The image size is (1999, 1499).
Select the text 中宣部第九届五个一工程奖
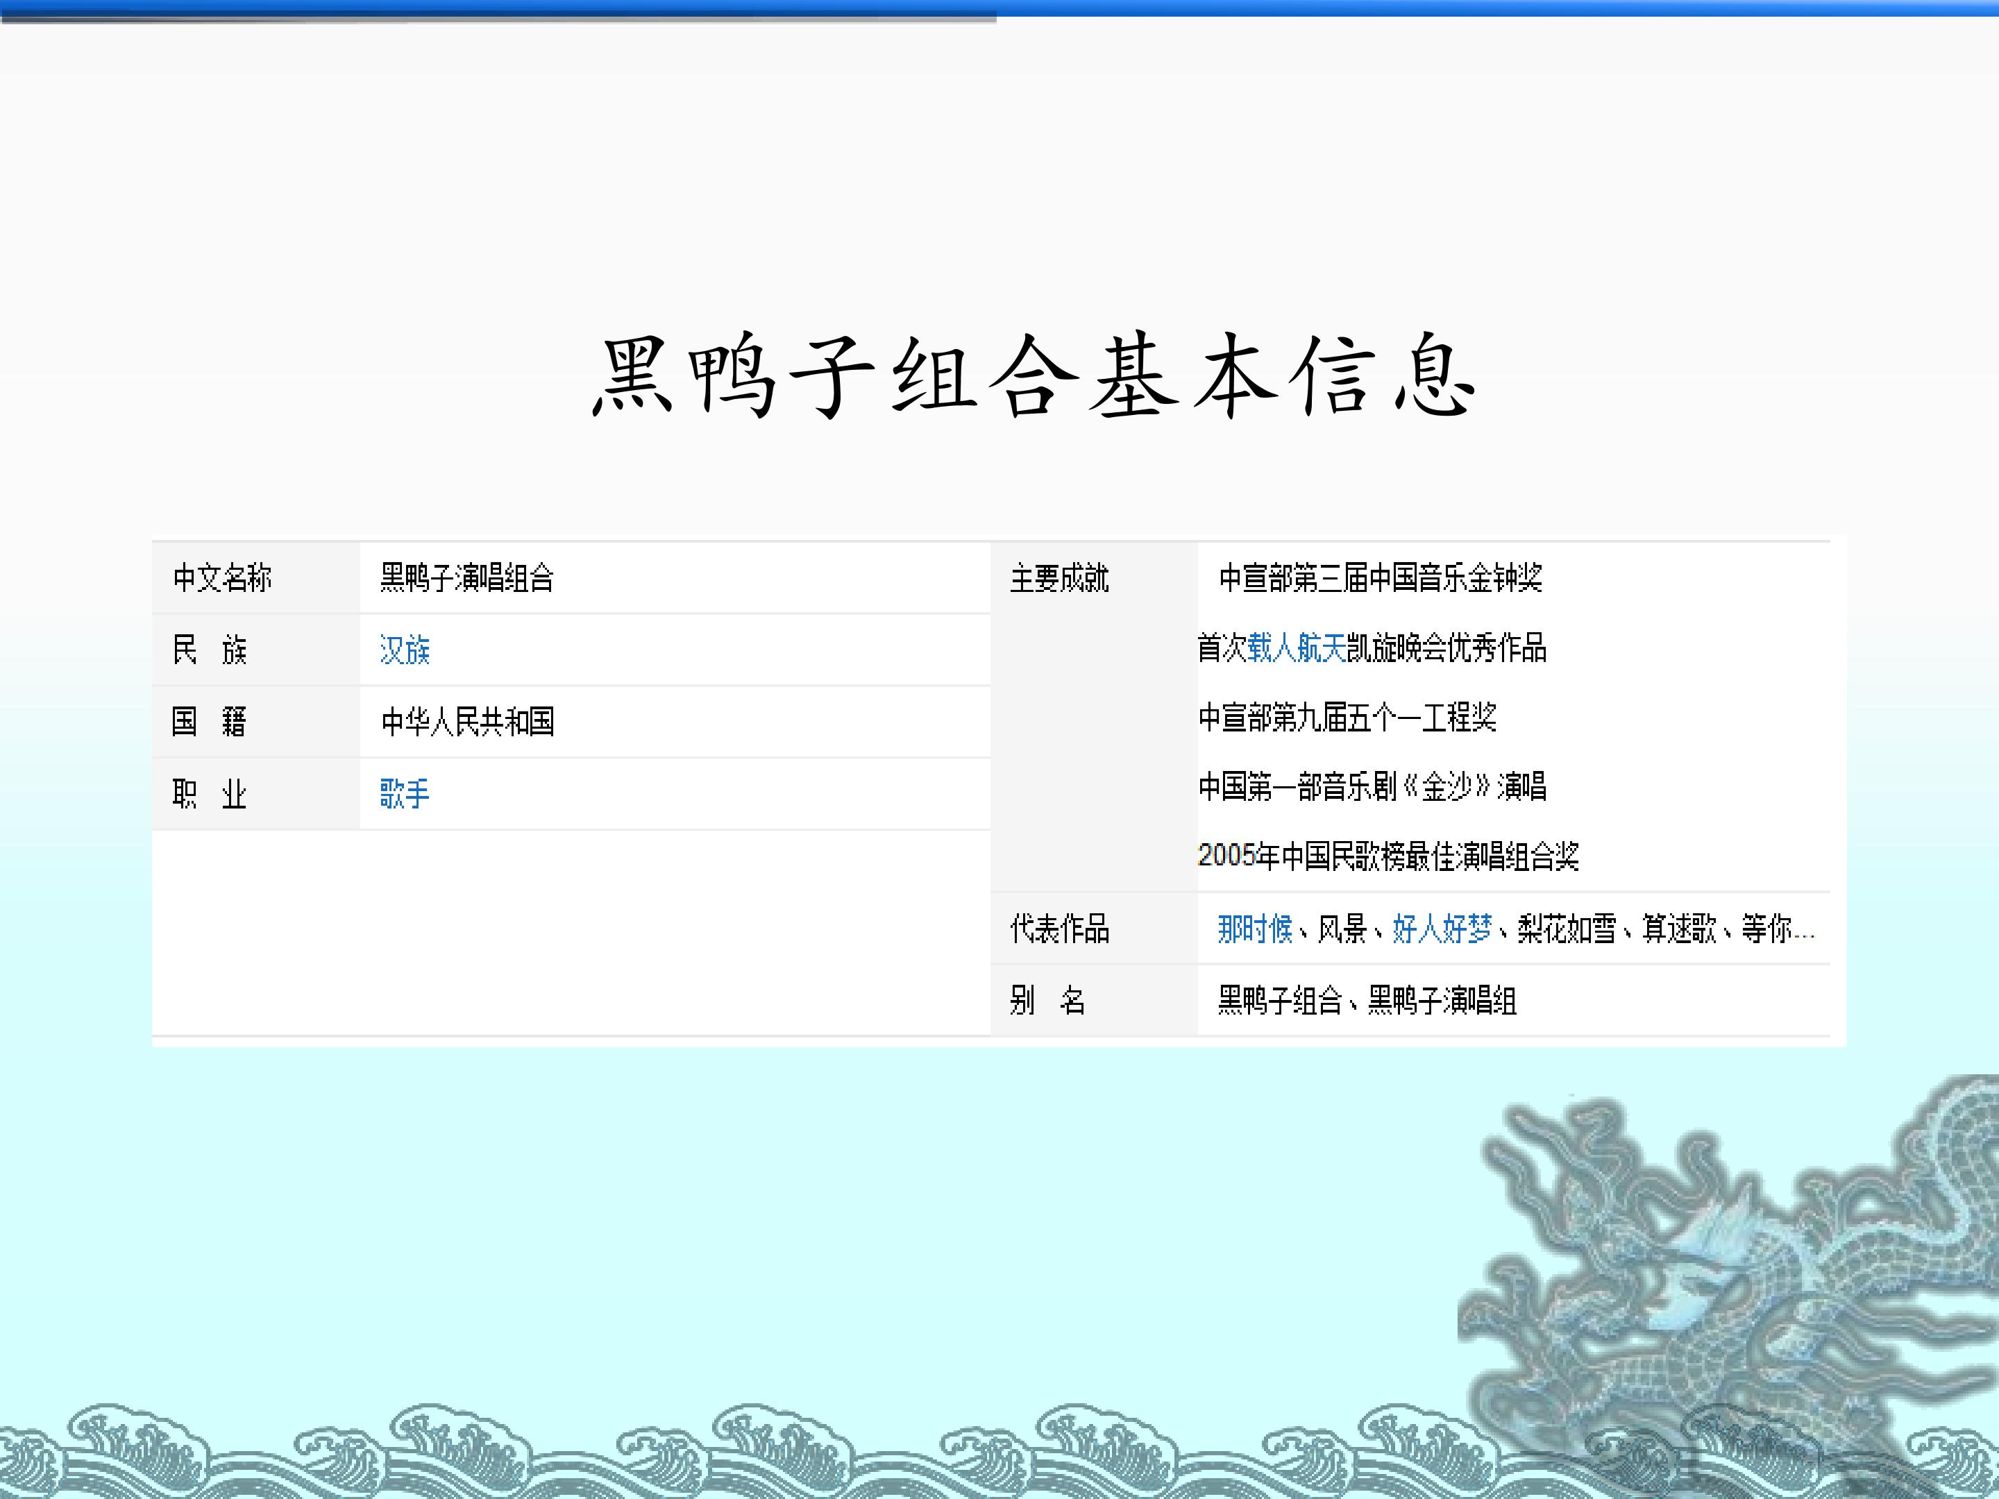pyautogui.click(x=1347, y=718)
